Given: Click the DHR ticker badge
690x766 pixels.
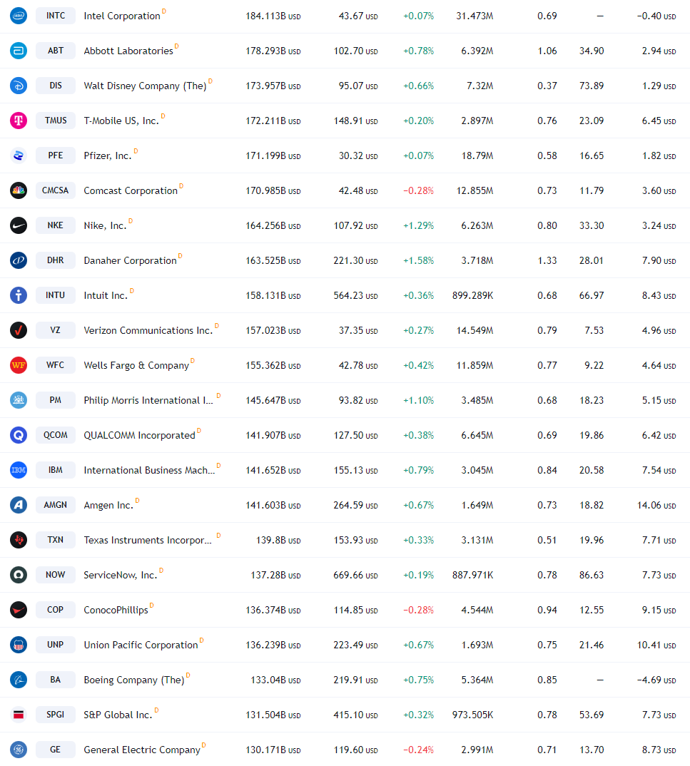Looking at the screenshot, I should tap(55, 260).
